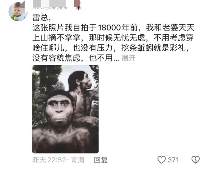Click the comment line mentioning 18000年前
Viewport: 209px width, 171px height.
coord(113,28)
